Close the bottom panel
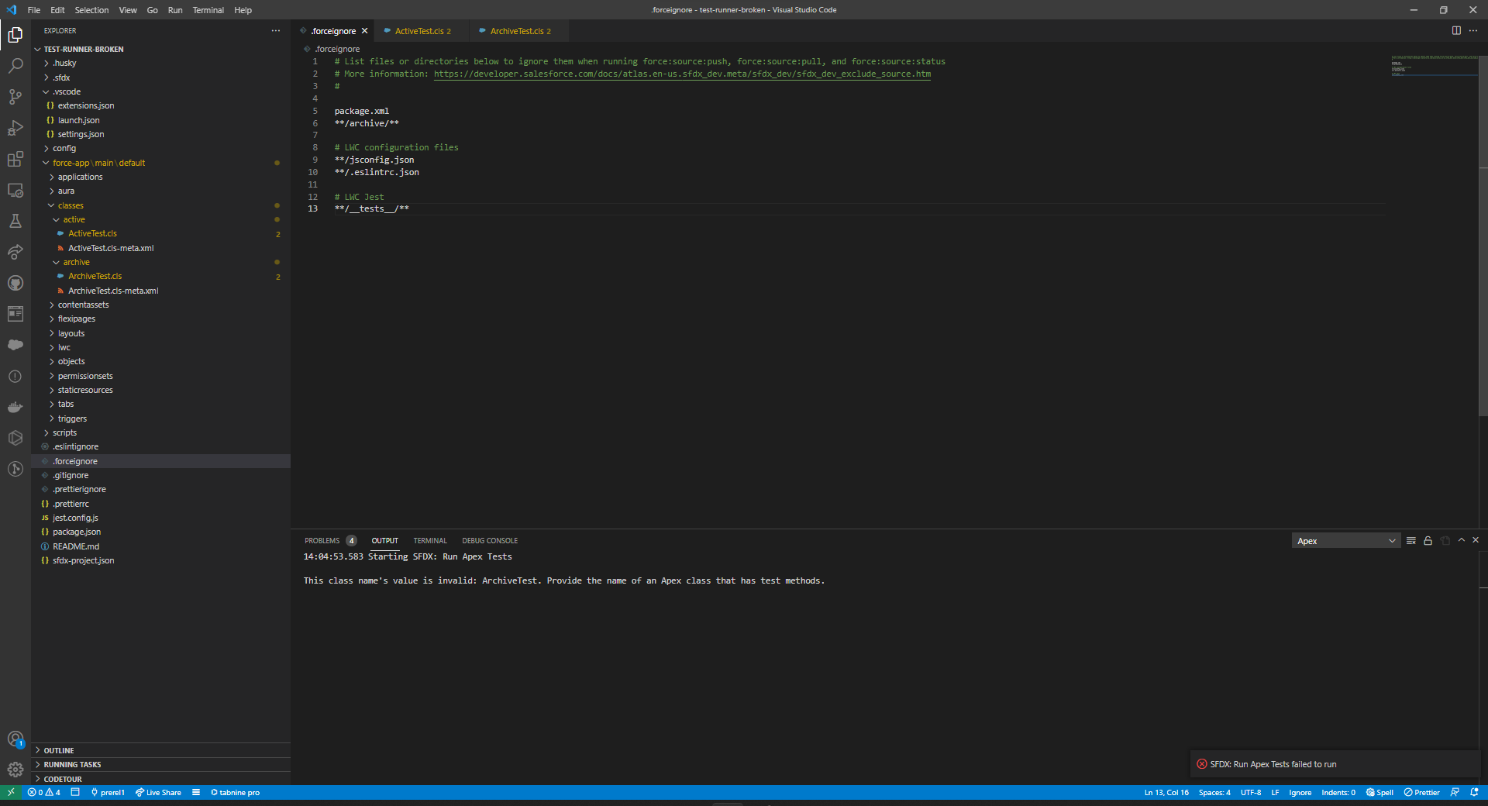Viewport: 1488px width, 806px height. (1476, 540)
